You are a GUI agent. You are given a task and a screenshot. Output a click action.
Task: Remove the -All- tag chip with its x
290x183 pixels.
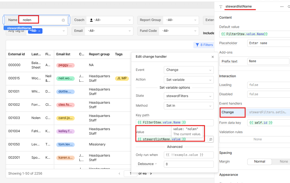pos(39,31)
